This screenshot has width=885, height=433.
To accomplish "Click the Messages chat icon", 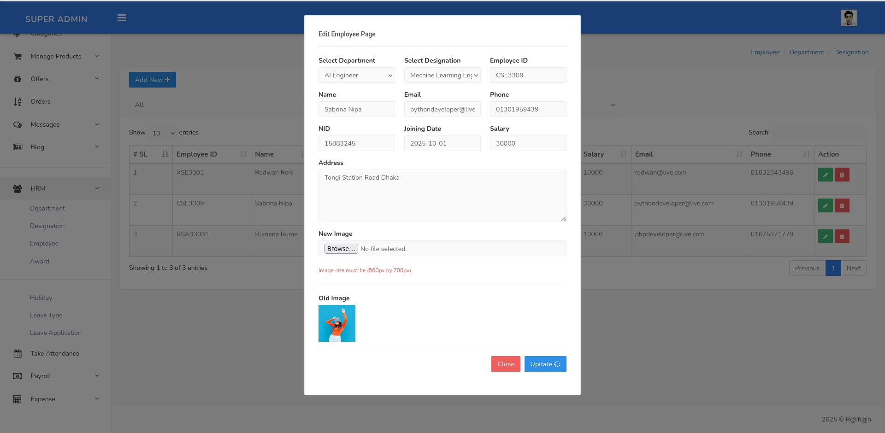I will tap(18, 124).
